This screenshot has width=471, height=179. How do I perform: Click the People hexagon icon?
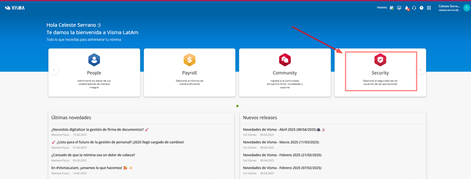[94, 60]
